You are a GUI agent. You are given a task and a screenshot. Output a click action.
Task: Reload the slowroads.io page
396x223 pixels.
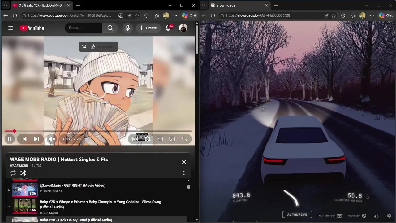(x=213, y=15)
